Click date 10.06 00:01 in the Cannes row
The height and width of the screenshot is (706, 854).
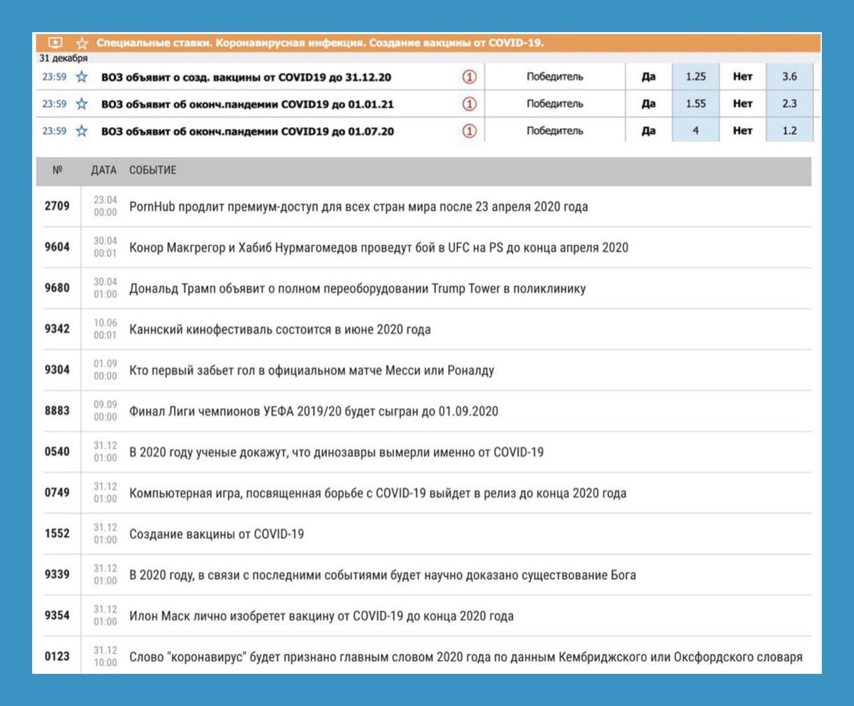pos(106,329)
